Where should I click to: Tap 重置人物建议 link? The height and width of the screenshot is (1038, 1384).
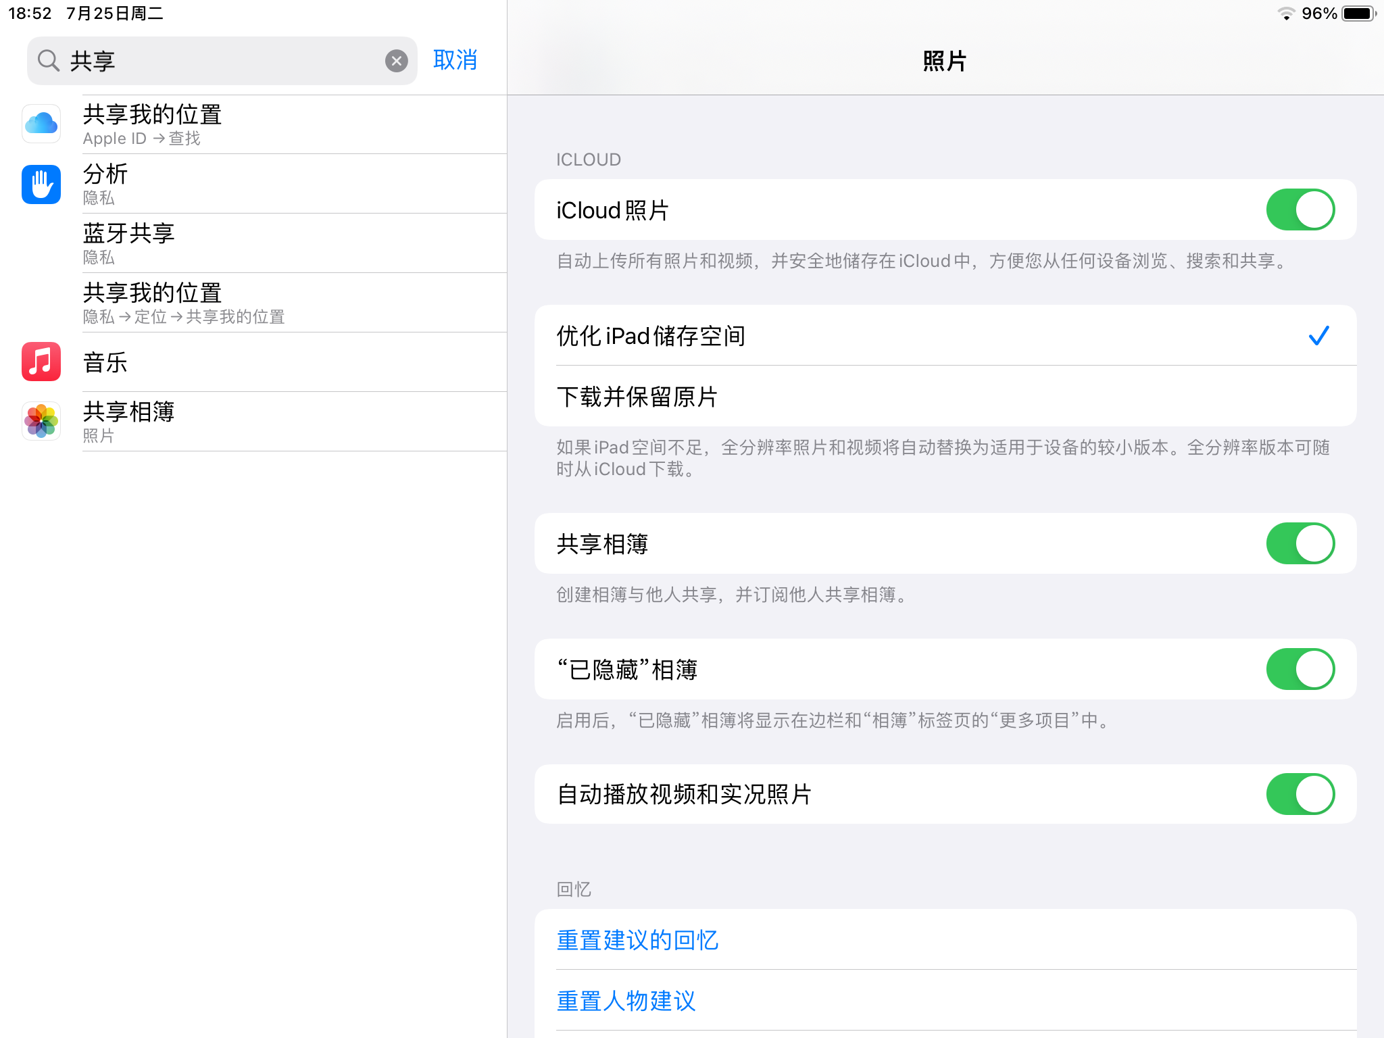[x=626, y=1001]
